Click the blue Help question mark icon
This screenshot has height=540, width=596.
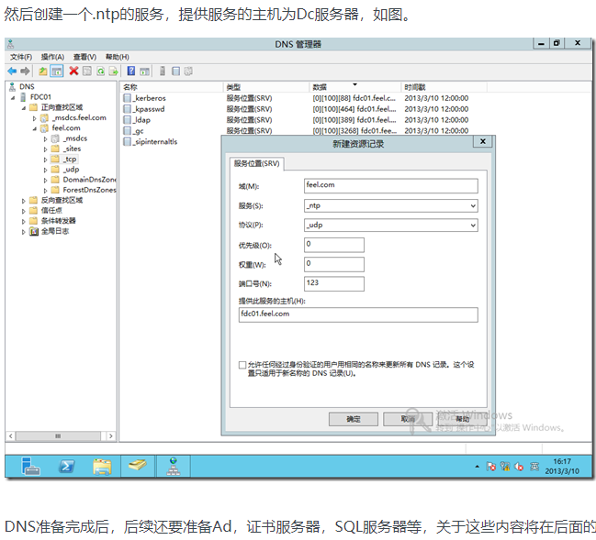(x=131, y=71)
